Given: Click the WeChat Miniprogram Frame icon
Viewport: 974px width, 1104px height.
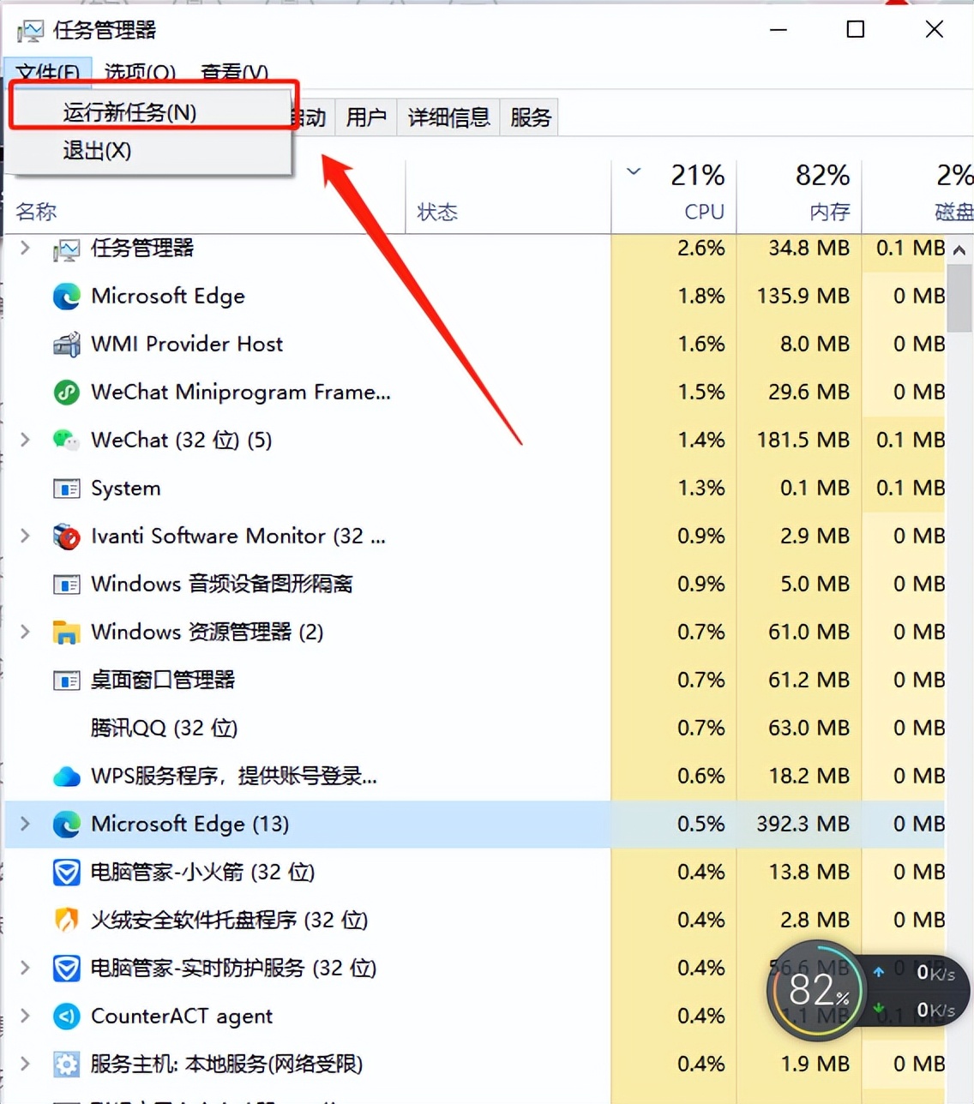Looking at the screenshot, I should [67, 392].
